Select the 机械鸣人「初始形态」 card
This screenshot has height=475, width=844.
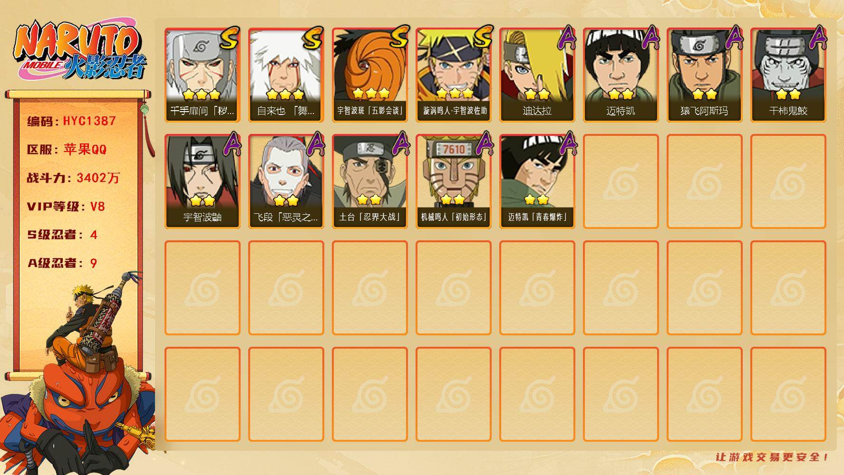click(454, 181)
